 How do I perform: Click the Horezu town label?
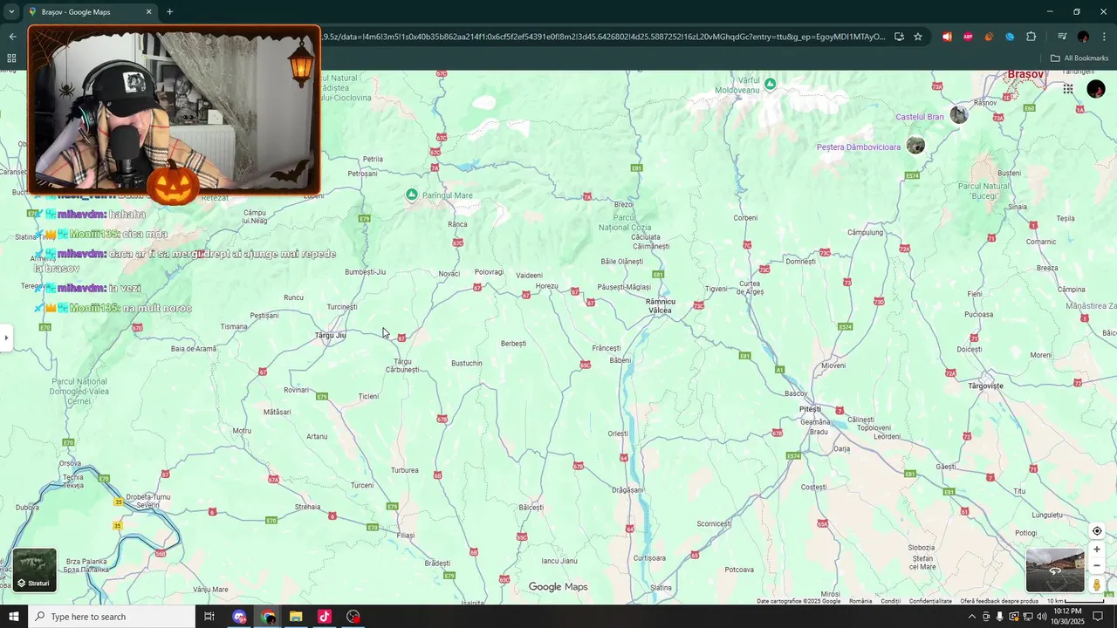(547, 286)
